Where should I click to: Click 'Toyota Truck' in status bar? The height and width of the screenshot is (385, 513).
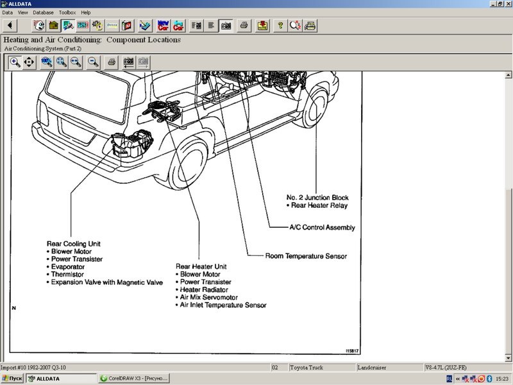point(307,368)
